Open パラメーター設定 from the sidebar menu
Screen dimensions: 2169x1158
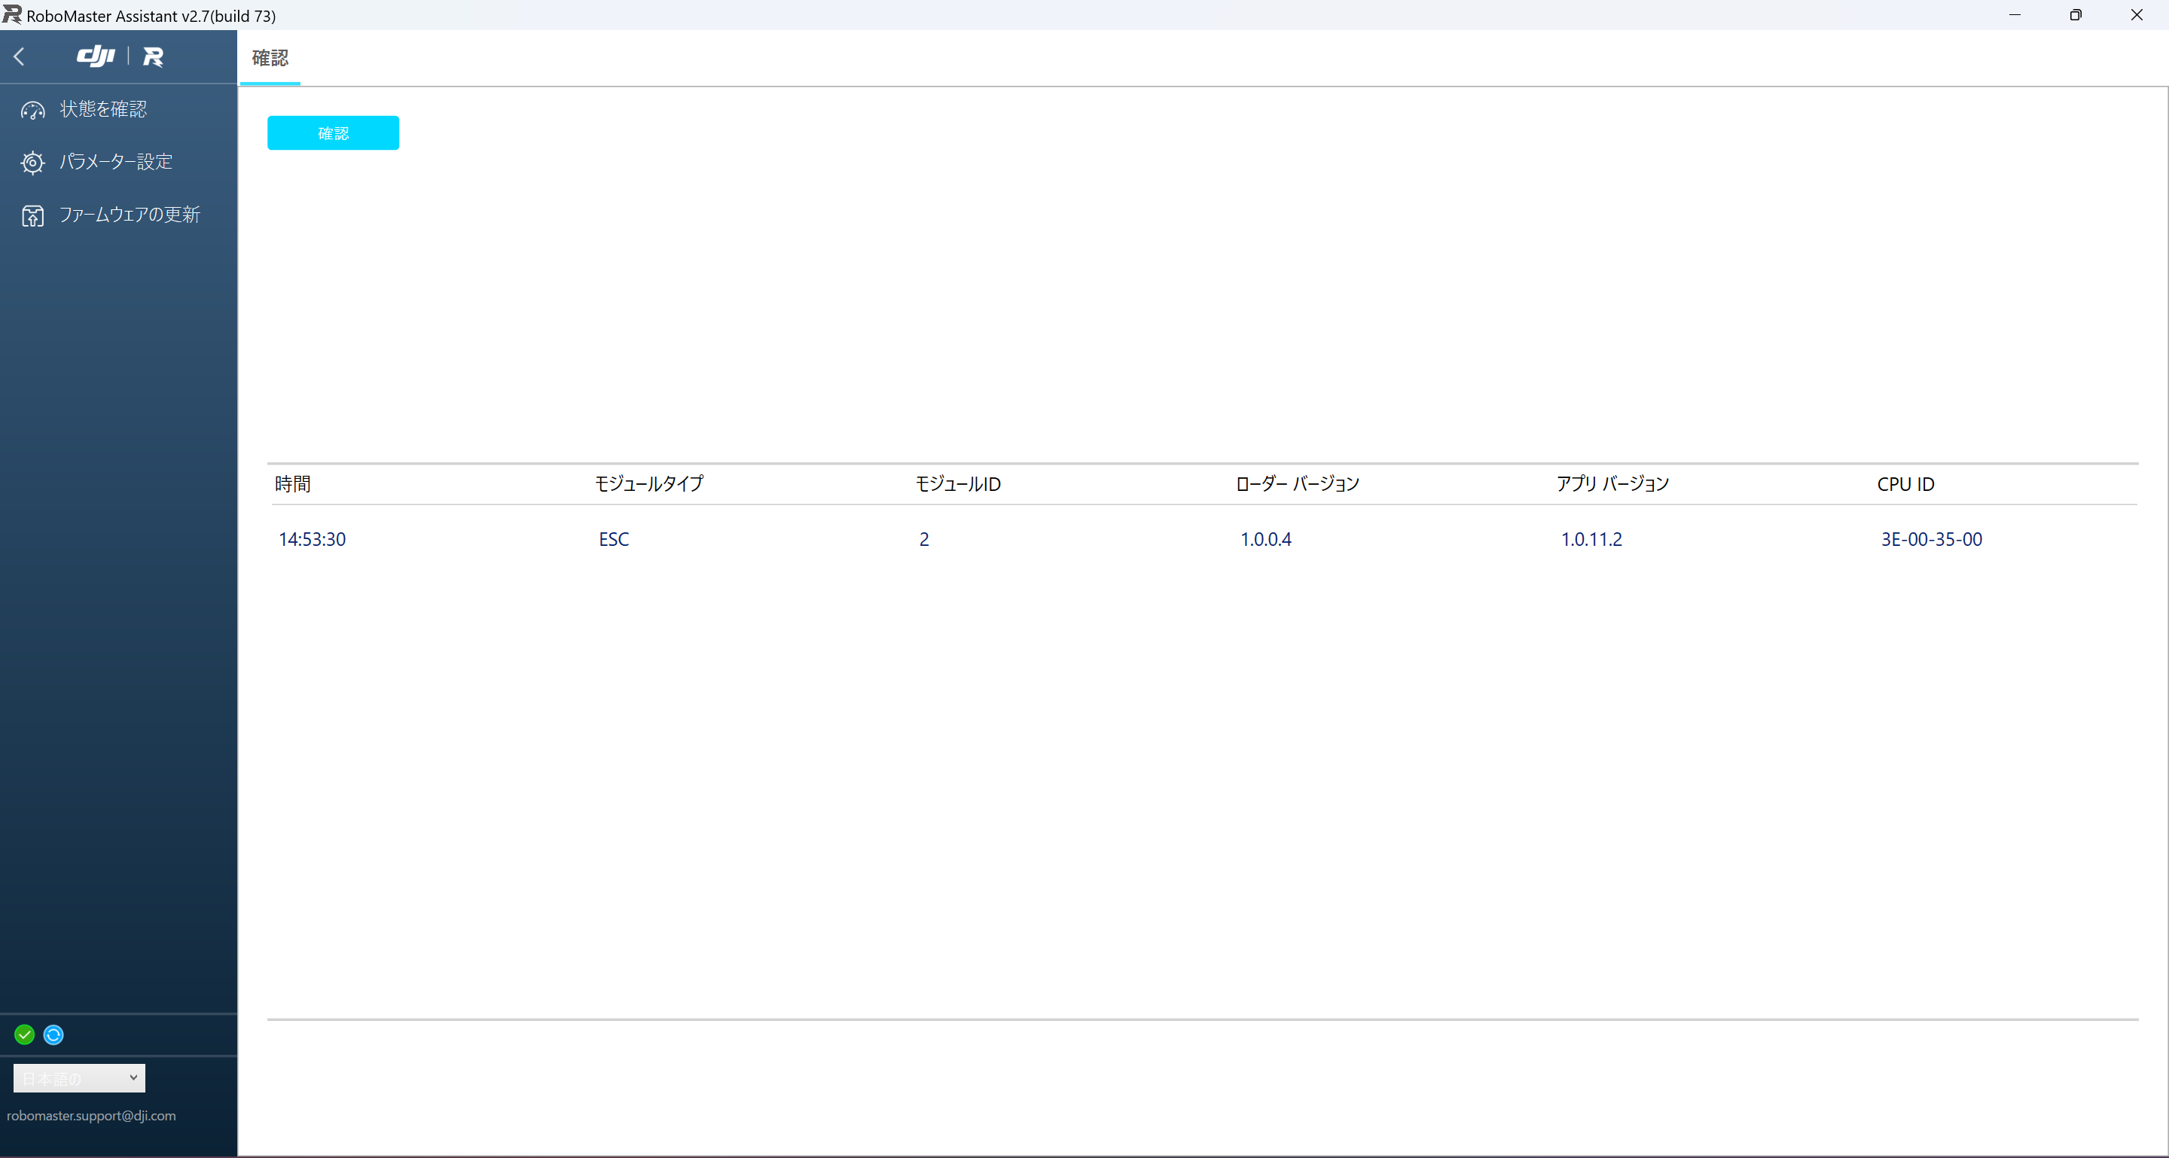point(114,162)
